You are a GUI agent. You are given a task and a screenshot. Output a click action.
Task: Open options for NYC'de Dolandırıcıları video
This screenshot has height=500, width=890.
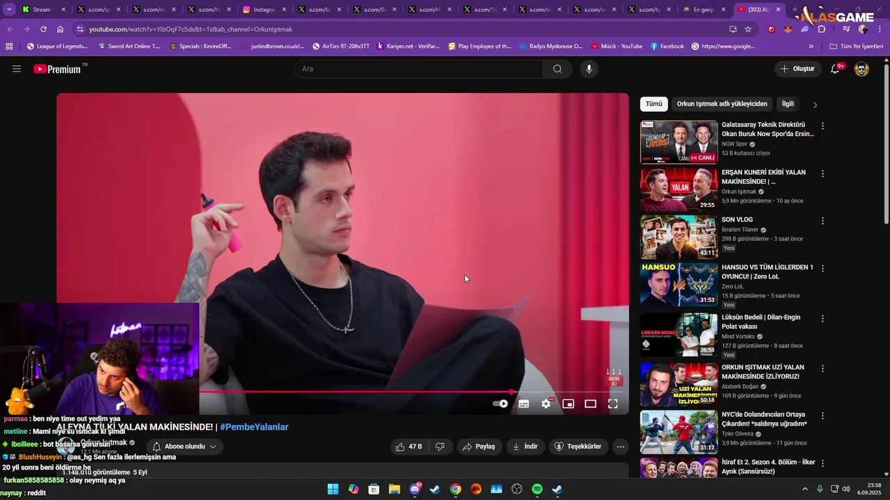pyautogui.click(x=823, y=416)
